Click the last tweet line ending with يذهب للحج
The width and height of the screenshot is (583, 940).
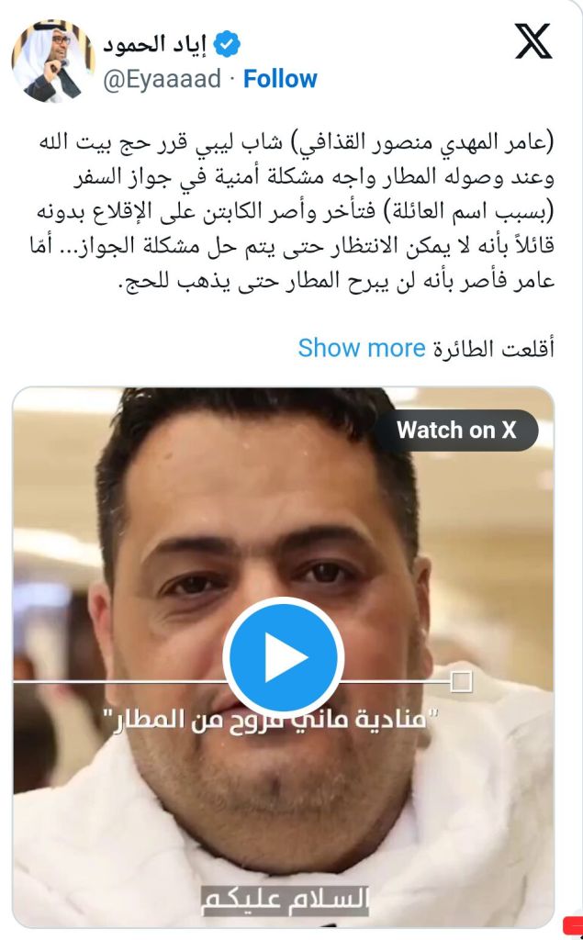(336, 281)
